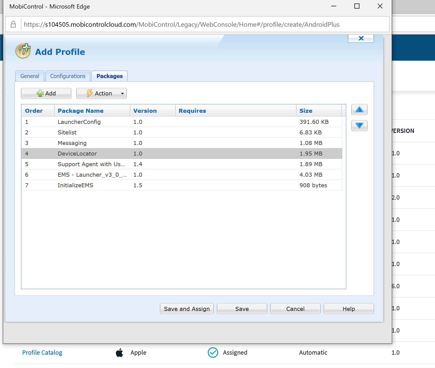The image size is (435, 368).
Task: Select the Packages tab
Action: tap(110, 76)
